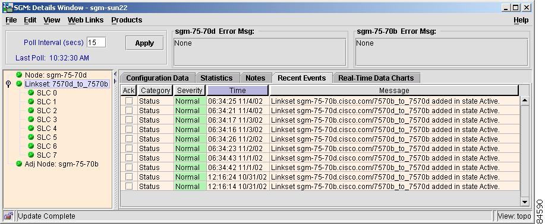Click the Poll Interval seconds input field
The width and height of the screenshot is (545, 224).
point(96,42)
